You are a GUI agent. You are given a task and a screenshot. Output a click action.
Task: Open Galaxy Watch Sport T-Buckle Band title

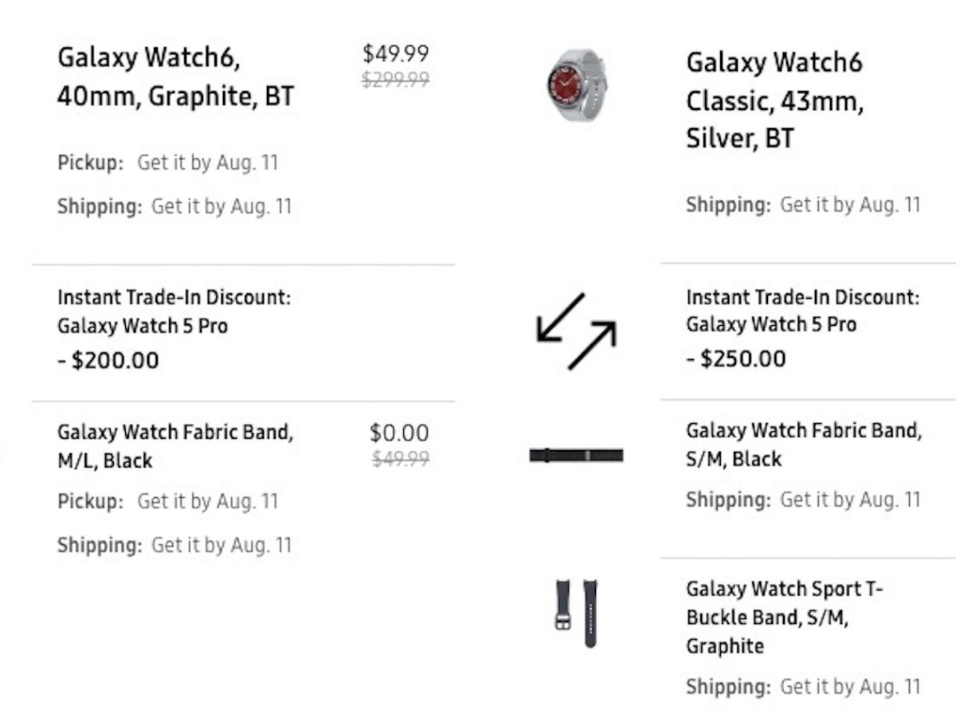pos(785,617)
